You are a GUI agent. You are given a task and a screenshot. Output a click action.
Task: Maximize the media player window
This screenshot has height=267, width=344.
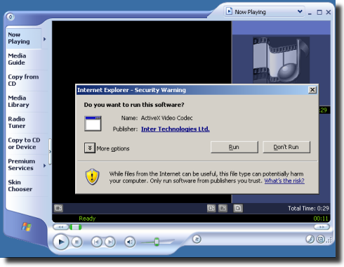point(319,12)
